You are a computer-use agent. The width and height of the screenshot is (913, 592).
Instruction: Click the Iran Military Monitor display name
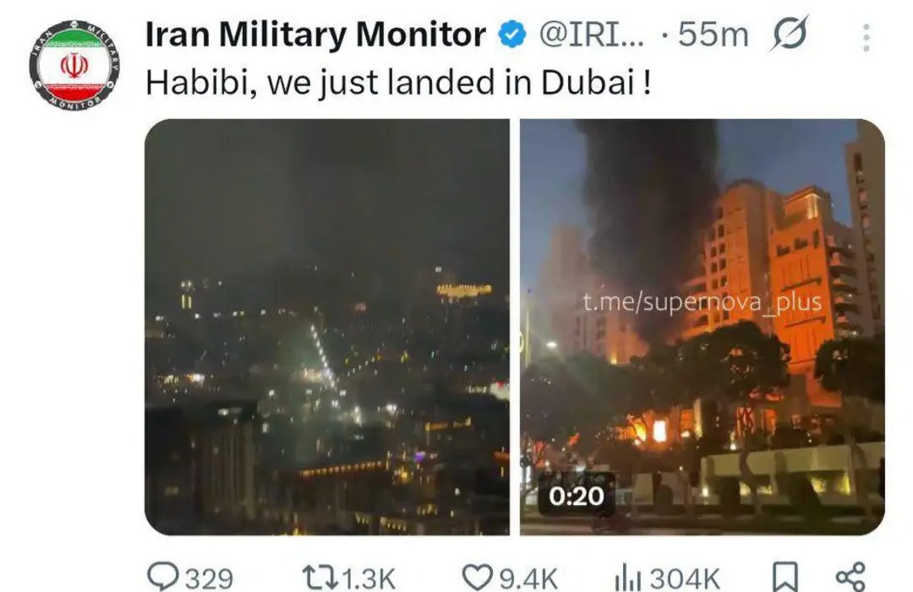coord(315,35)
